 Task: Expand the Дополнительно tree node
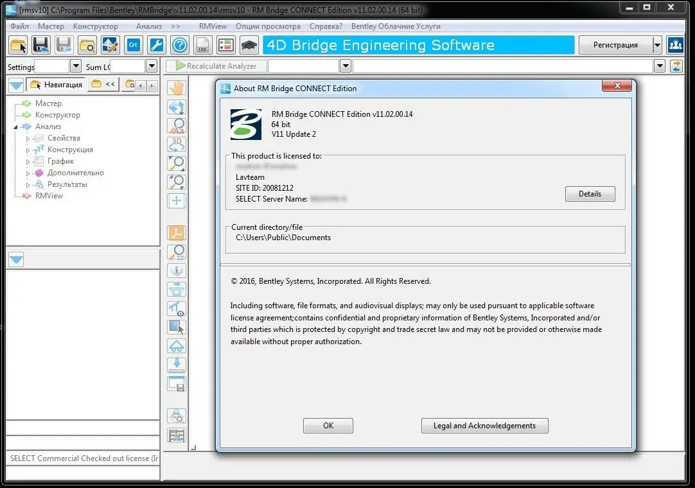tap(28, 173)
